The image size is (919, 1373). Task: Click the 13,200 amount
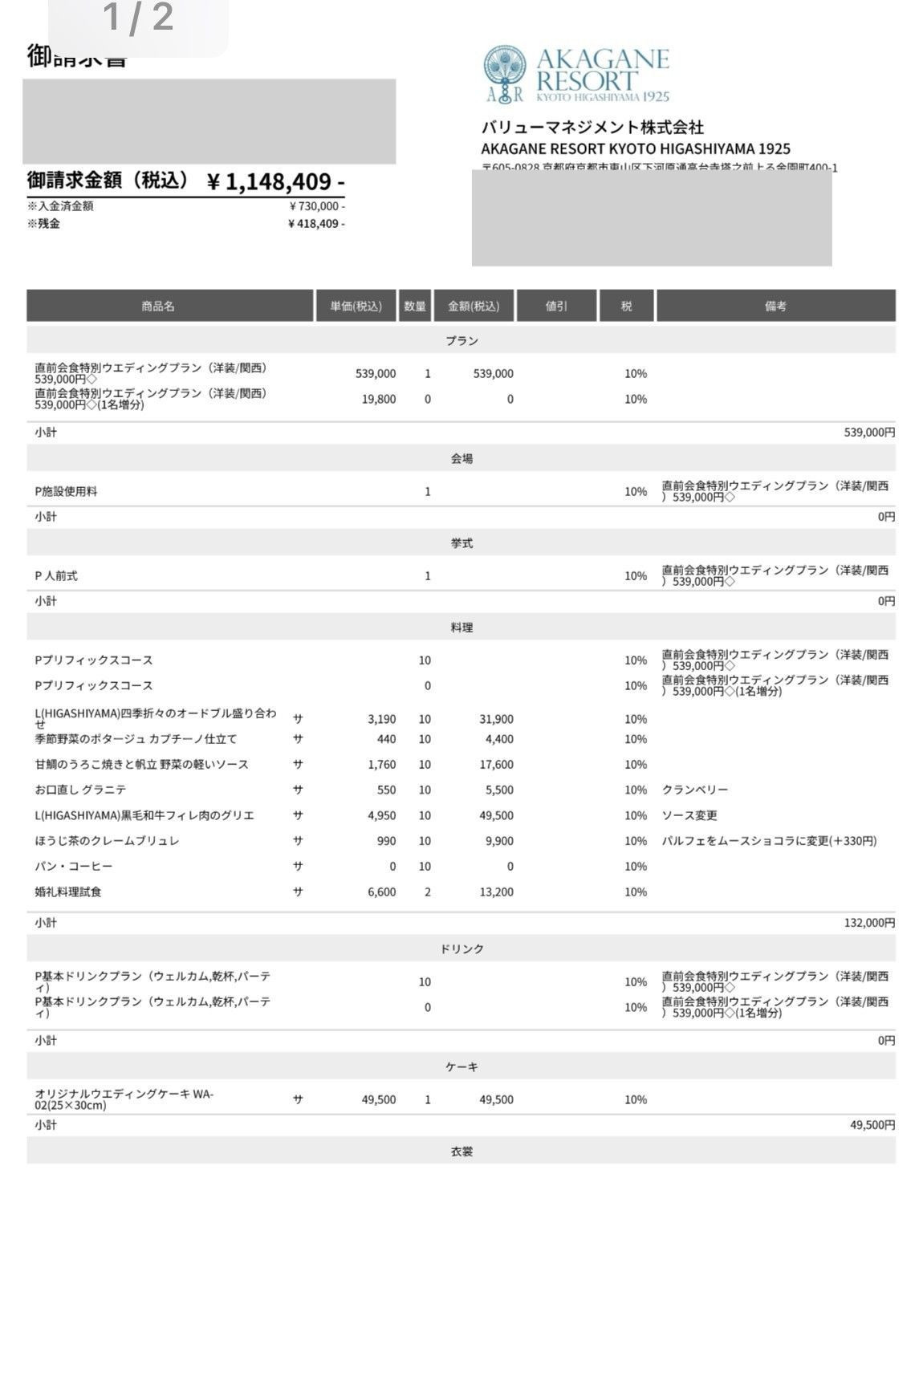coord(497,892)
